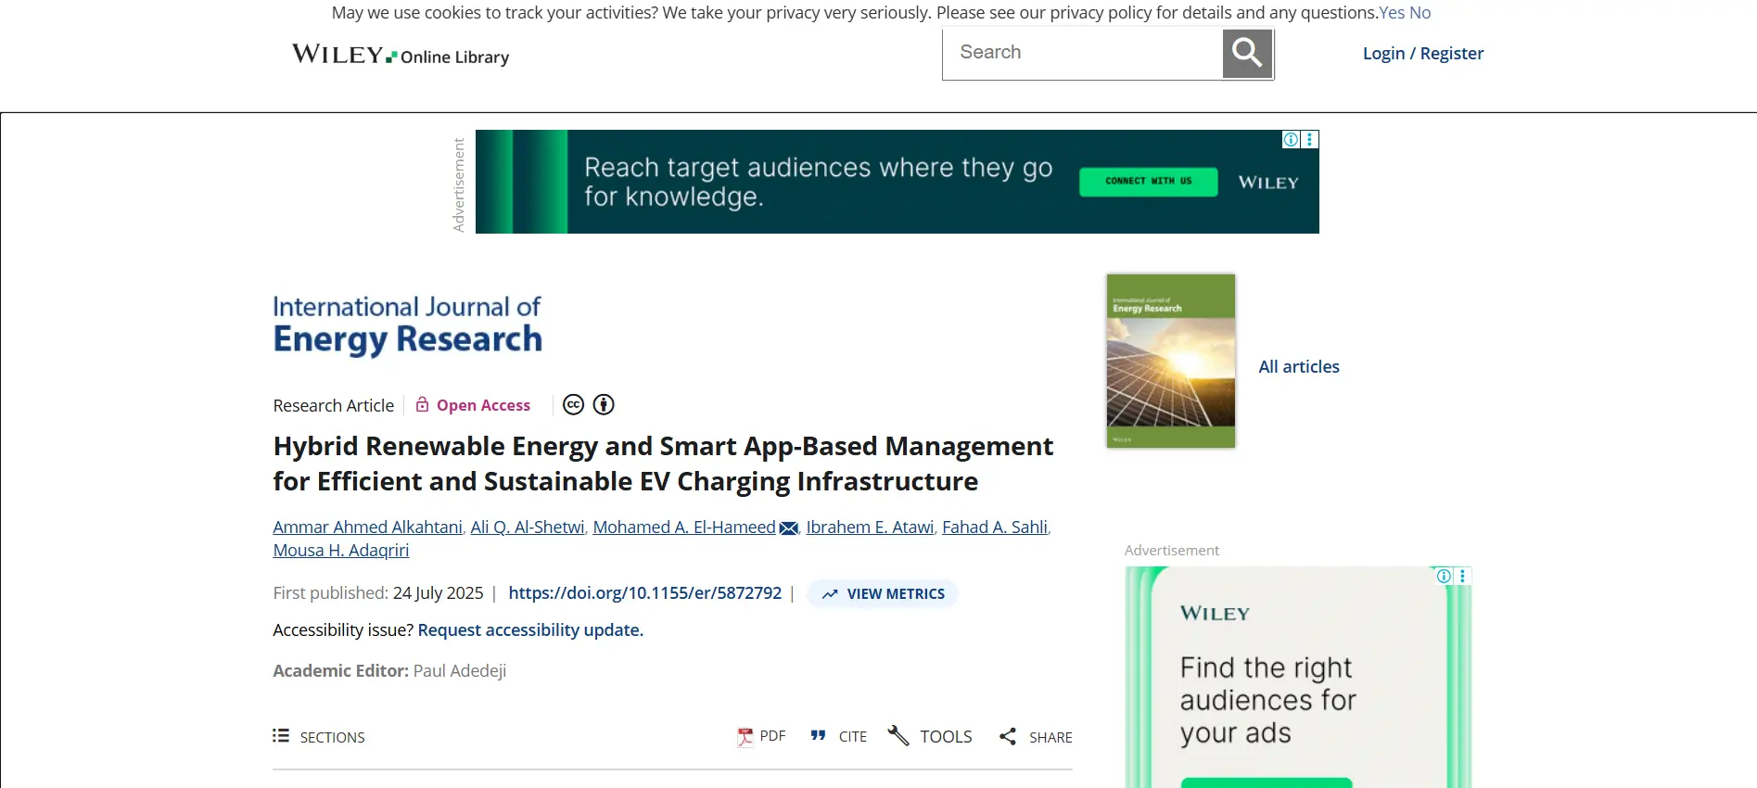Viewport: 1757px width, 788px height.
Task: Click Connect With Us ad button
Action: point(1149,182)
